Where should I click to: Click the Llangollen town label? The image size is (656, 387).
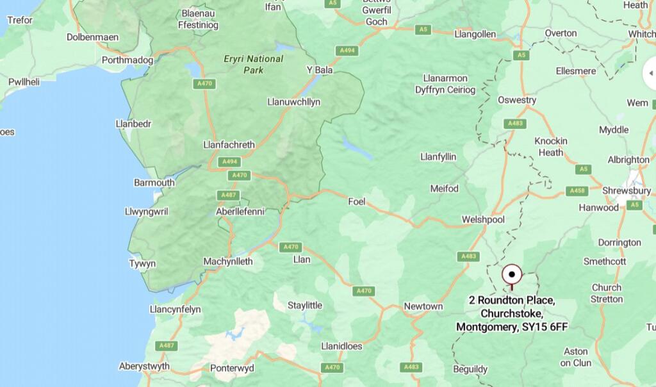(x=475, y=35)
